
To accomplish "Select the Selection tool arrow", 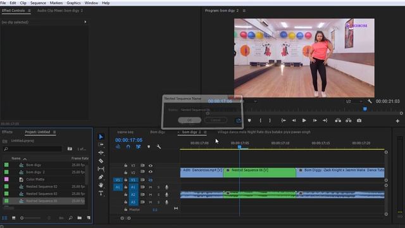I will 101,137.
